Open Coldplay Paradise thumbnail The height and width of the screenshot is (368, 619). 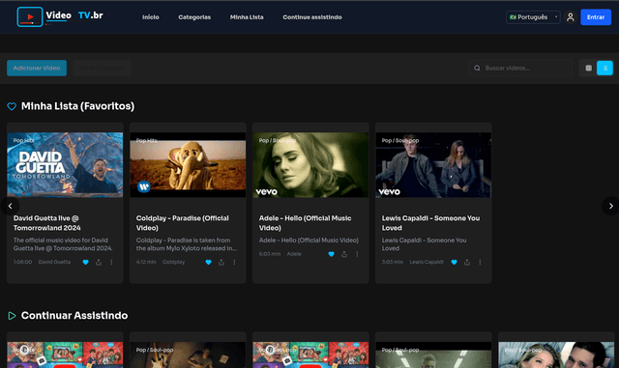[x=188, y=165]
